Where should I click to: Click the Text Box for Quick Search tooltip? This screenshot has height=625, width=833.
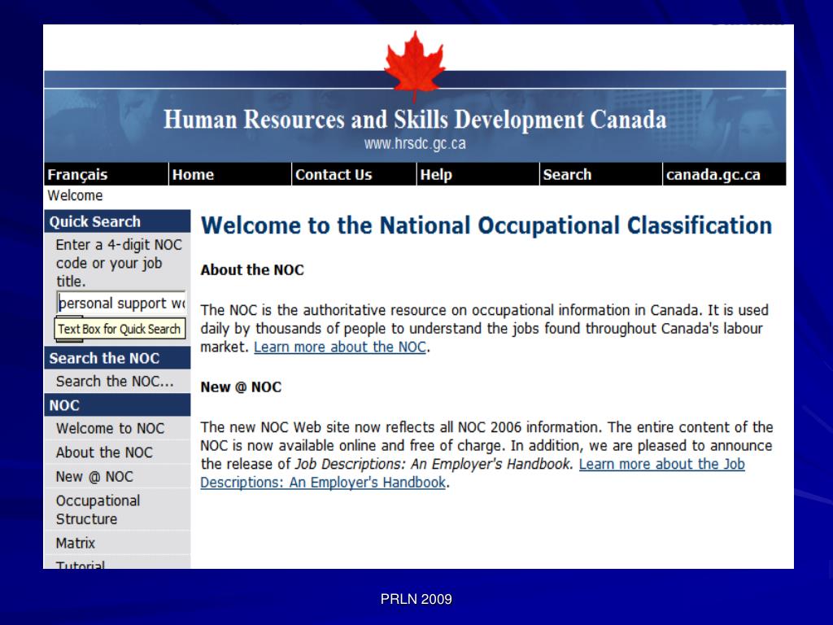120,329
